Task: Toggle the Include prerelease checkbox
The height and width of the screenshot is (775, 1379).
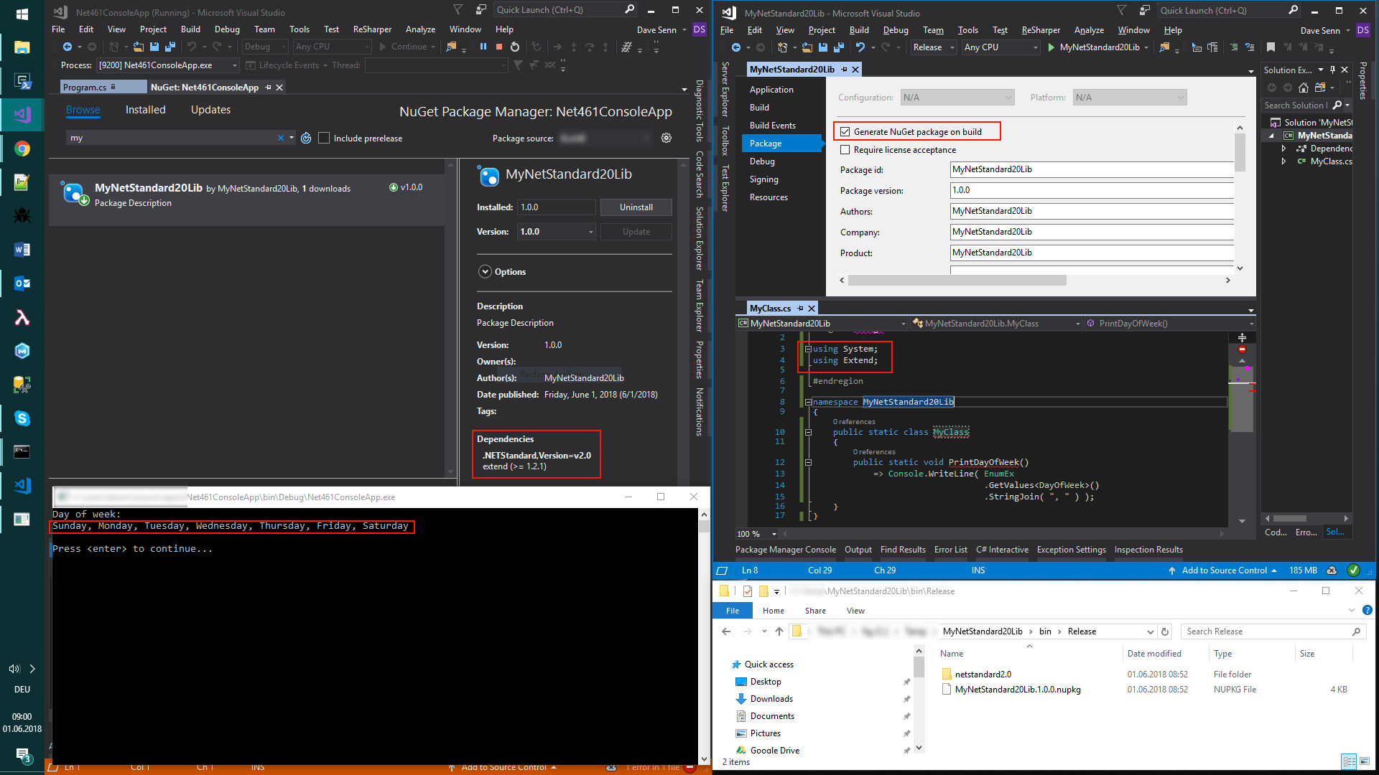Action: click(x=324, y=138)
